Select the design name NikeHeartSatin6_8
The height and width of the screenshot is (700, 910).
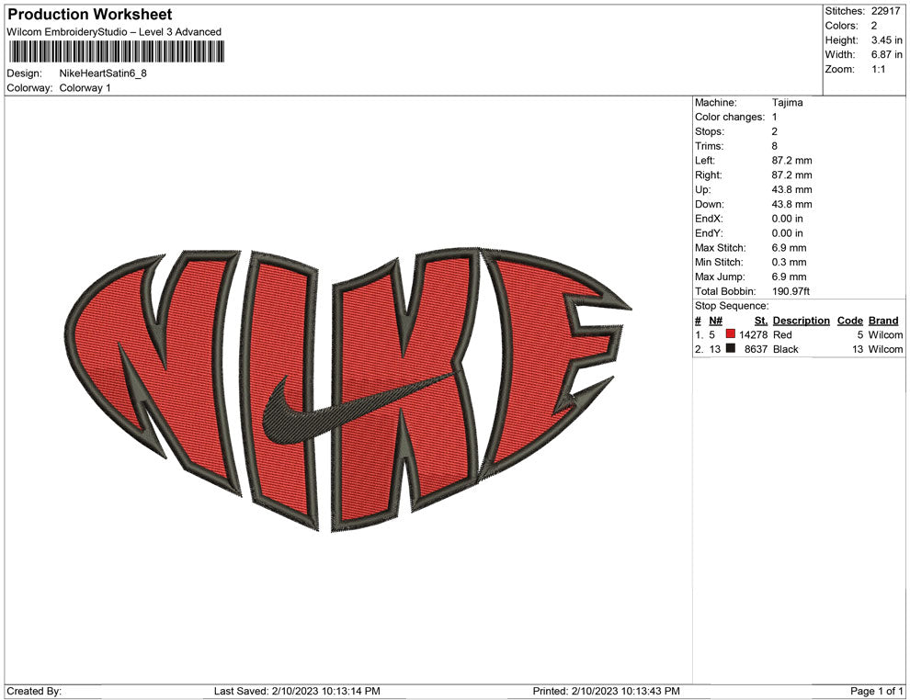pyautogui.click(x=103, y=73)
